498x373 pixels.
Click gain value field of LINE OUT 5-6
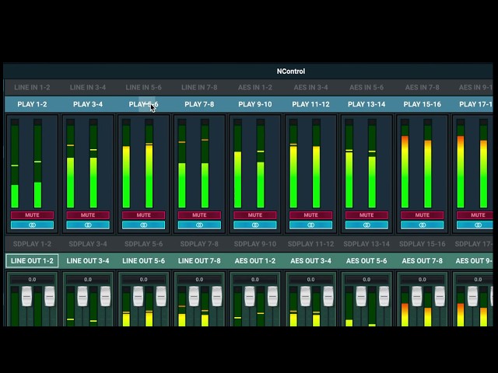[143, 280]
